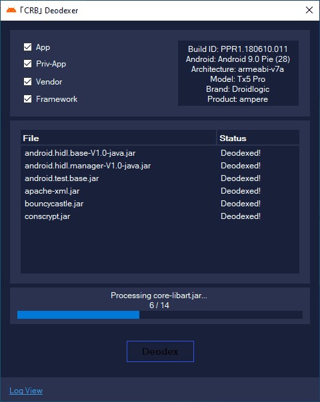Select bouncycastle.jar in the file list

[160, 204]
